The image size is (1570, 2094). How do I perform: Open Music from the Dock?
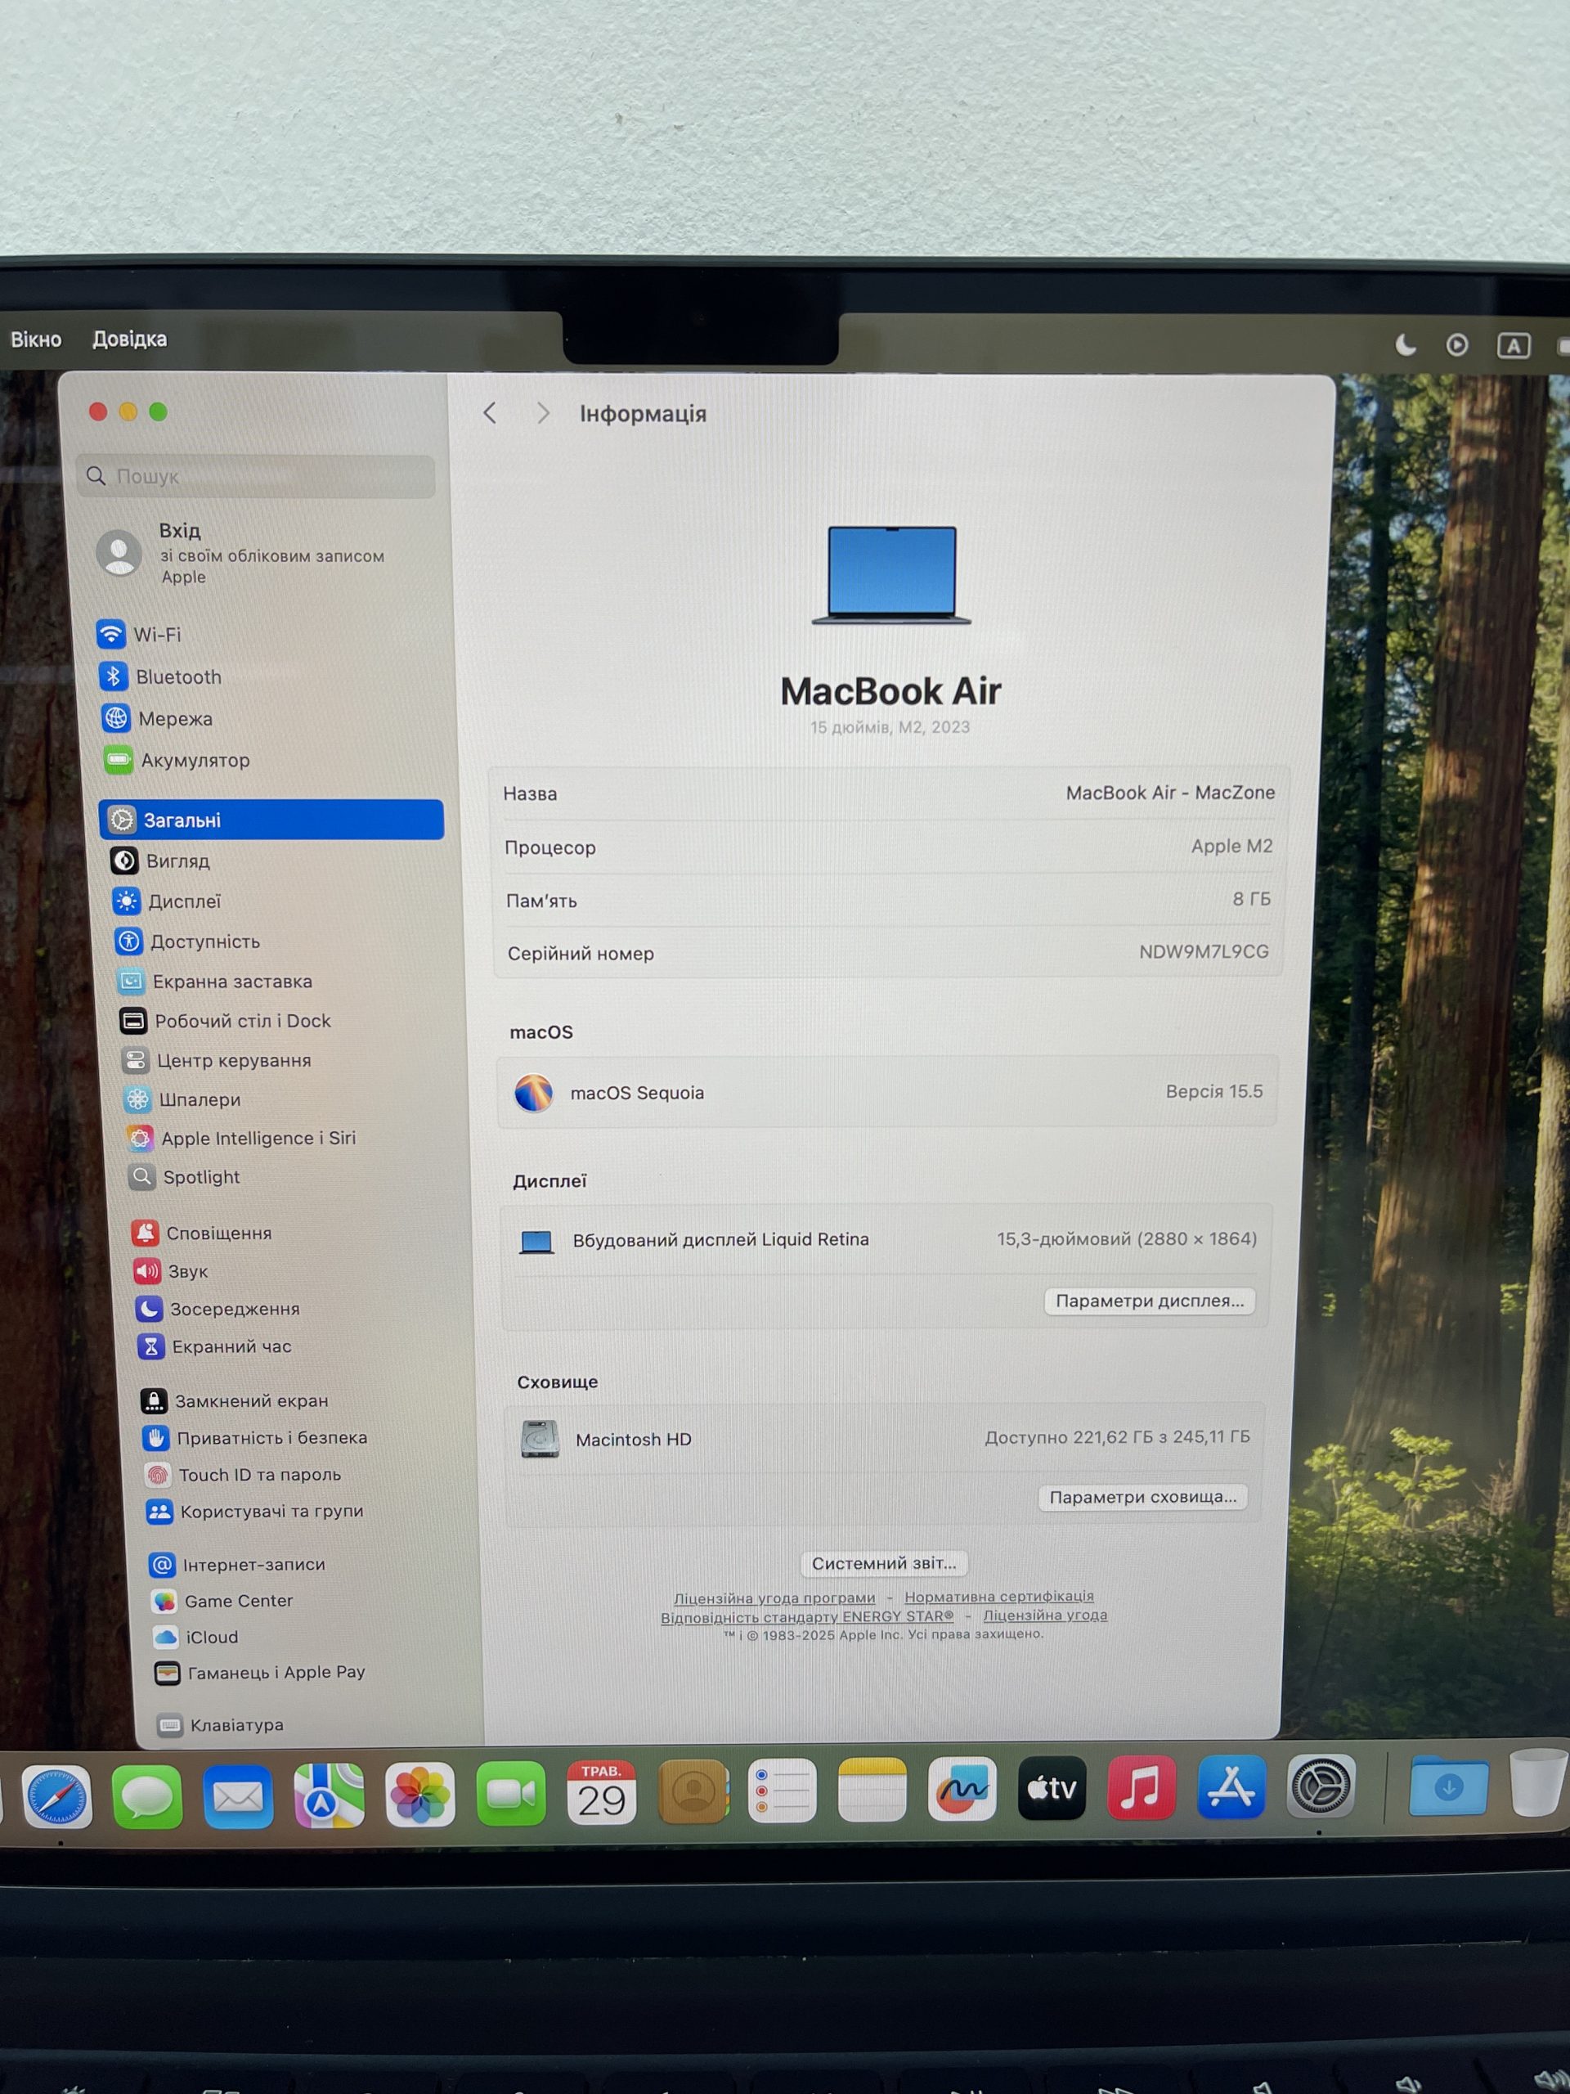tap(1142, 1786)
